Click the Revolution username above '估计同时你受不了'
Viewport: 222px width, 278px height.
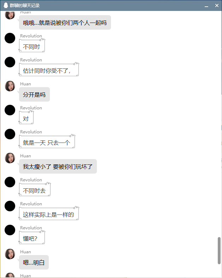tap(31, 60)
